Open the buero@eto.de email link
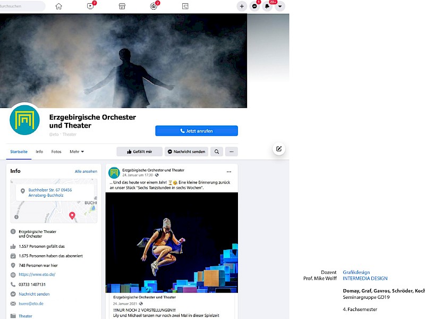Image resolution: width=425 pixels, height=319 pixels. [x=31, y=304]
